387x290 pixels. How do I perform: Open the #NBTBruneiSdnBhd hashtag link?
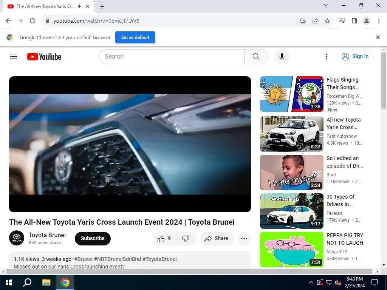coord(118,259)
